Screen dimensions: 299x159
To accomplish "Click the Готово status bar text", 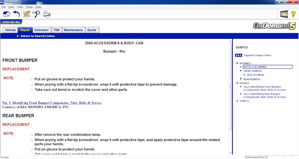I will [x=5, y=157].
